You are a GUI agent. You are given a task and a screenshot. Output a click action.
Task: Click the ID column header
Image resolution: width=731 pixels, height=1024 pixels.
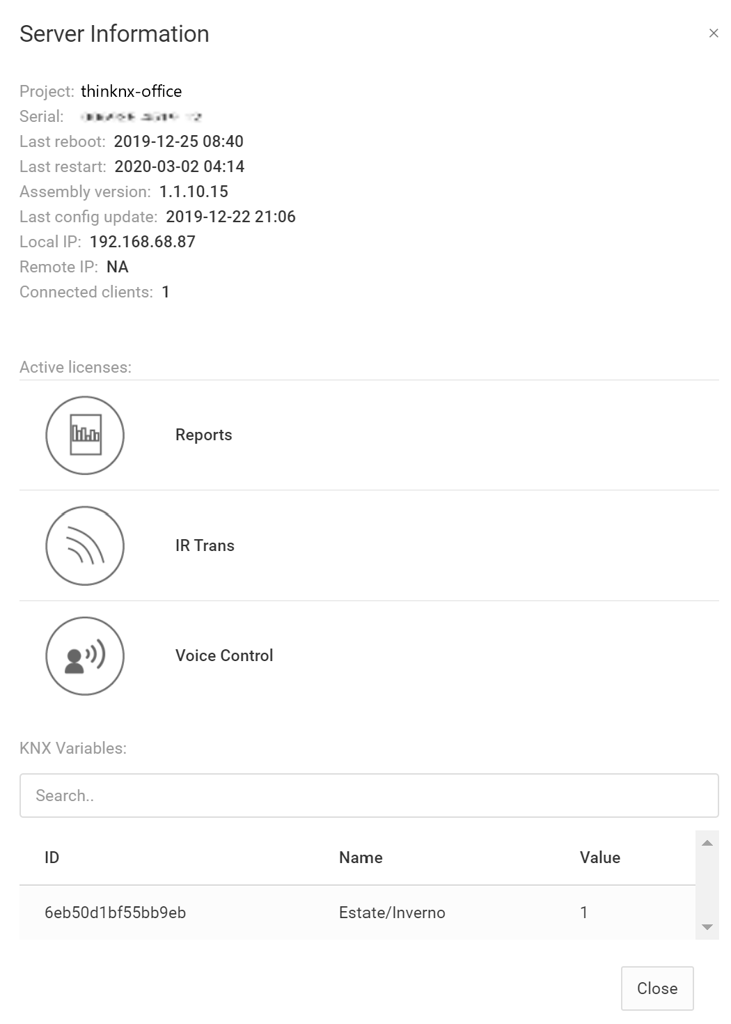pos(52,858)
